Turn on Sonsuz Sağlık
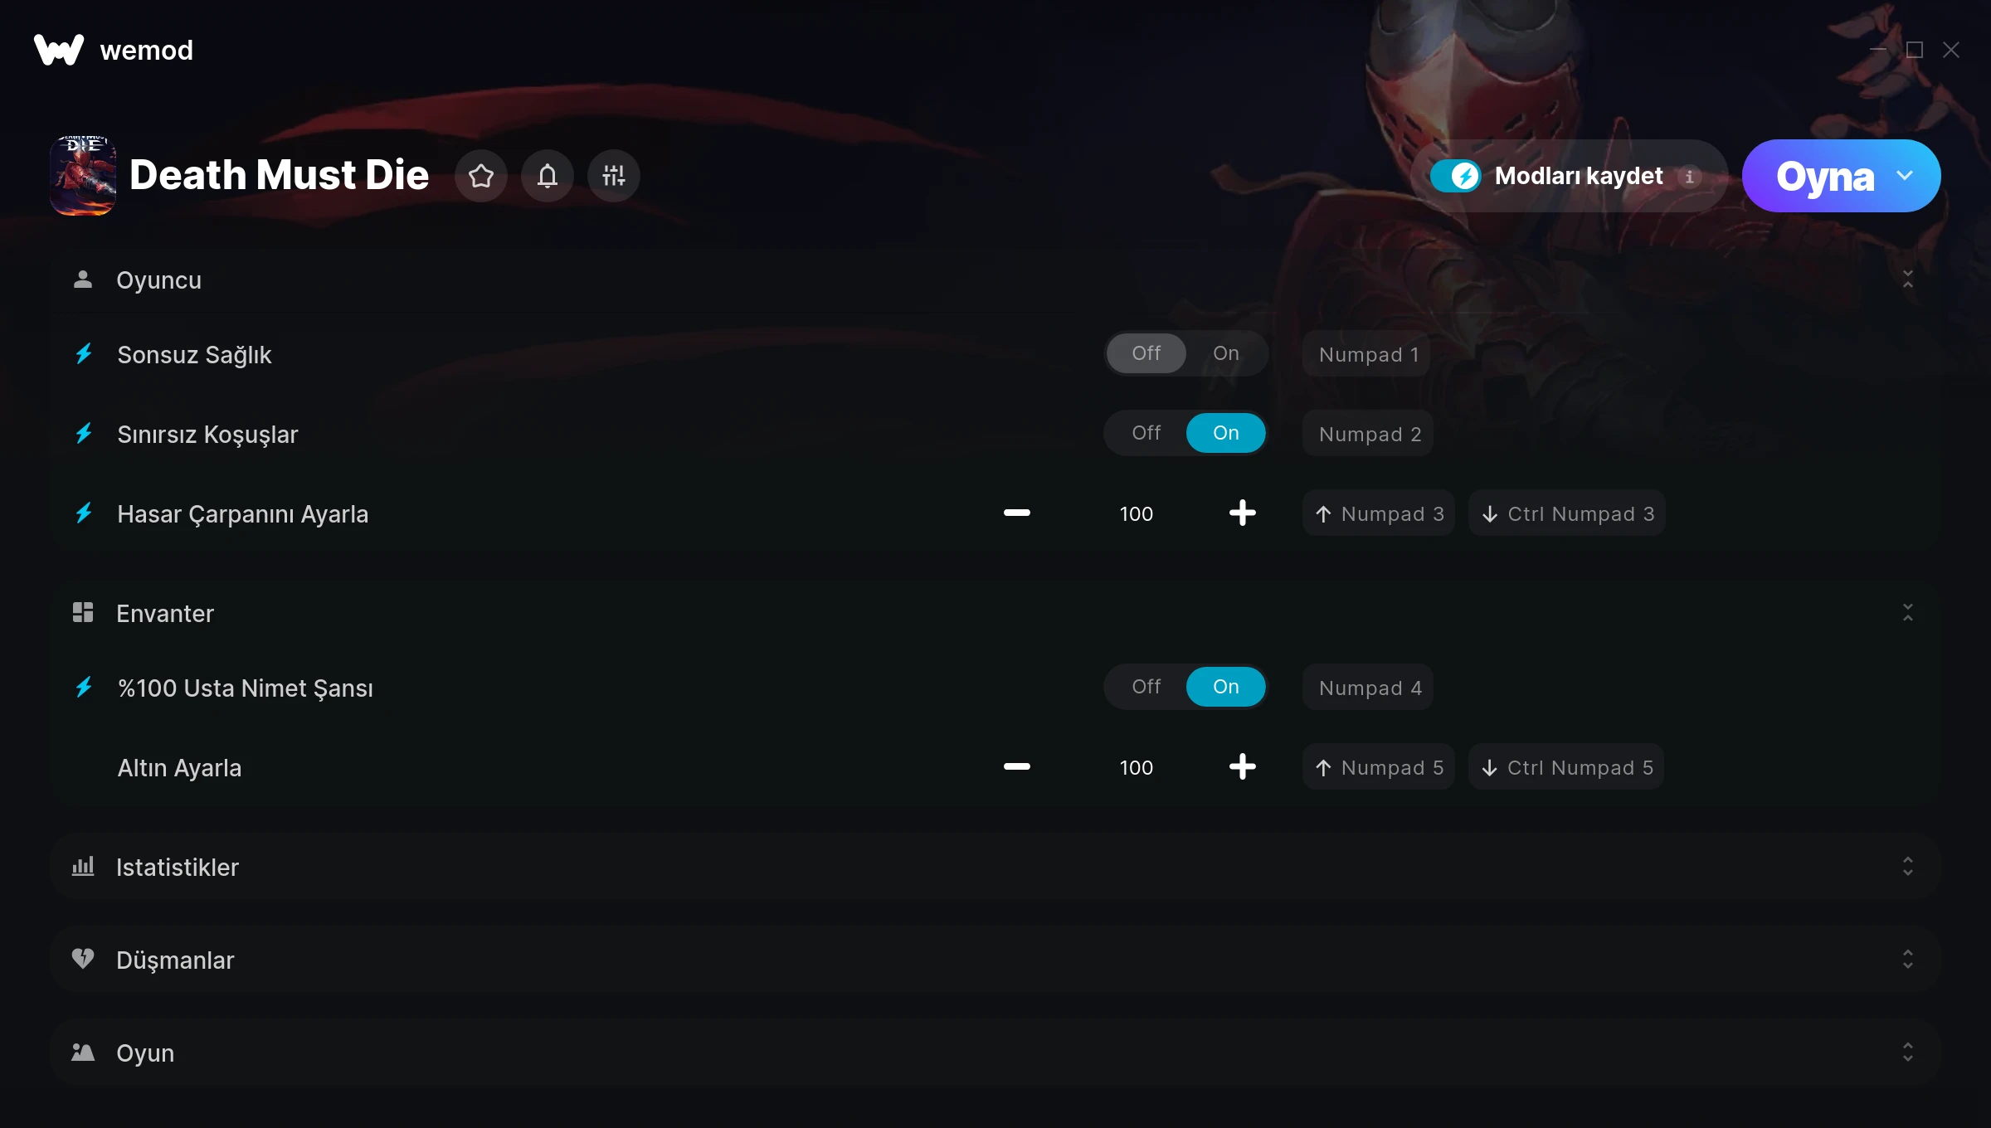This screenshot has width=1991, height=1128. click(1226, 353)
